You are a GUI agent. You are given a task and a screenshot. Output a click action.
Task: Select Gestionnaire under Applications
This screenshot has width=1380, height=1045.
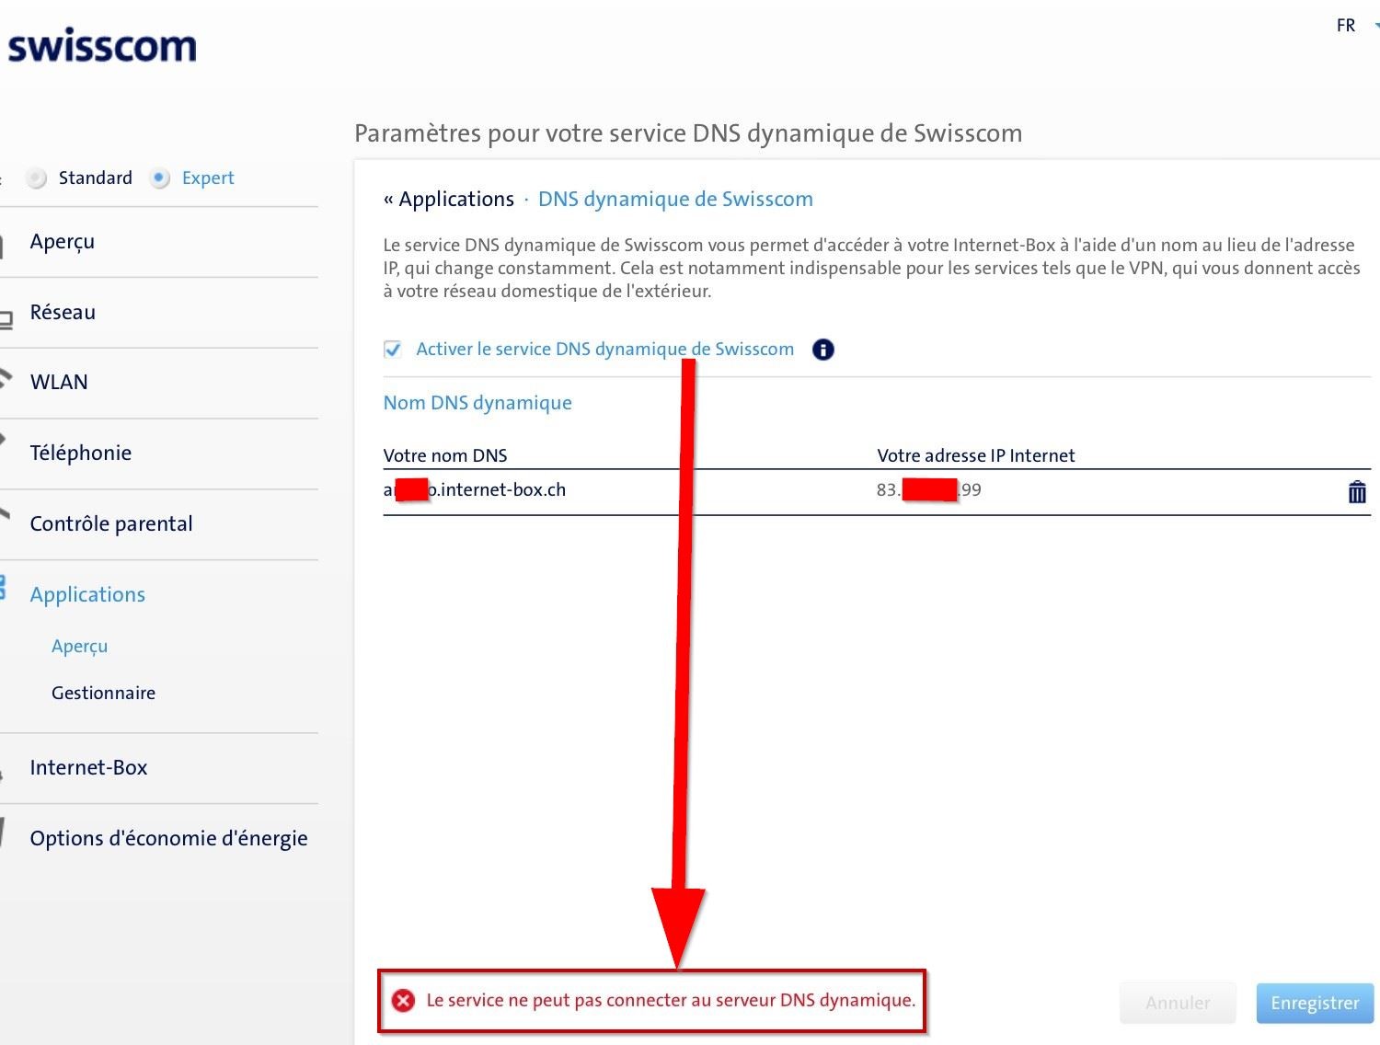[103, 694]
